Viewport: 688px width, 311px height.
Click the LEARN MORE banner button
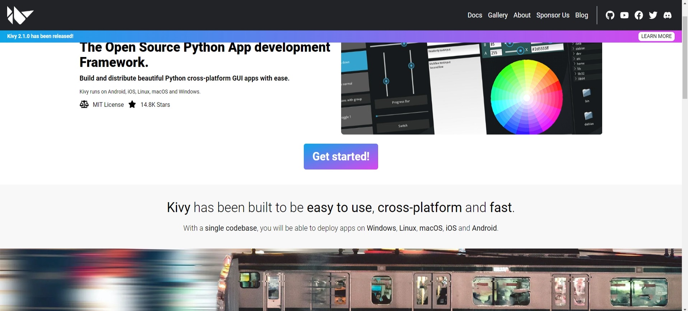click(656, 36)
